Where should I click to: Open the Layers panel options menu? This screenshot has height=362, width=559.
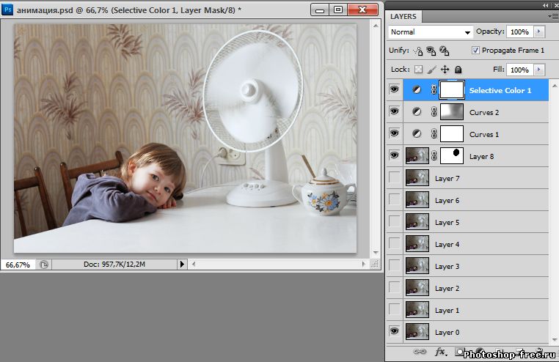click(x=551, y=16)
